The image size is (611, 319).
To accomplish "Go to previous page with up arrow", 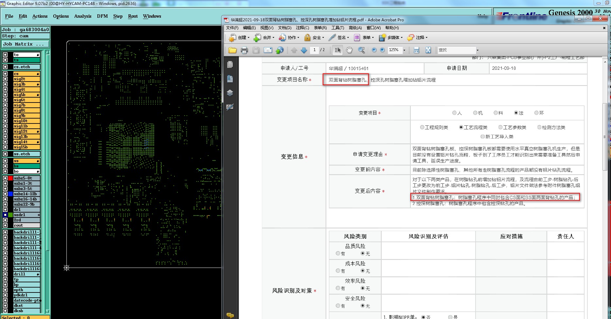I will [294, 50].
